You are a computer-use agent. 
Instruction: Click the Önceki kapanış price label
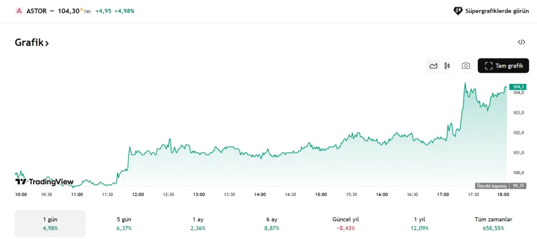(x=492, y=185)
